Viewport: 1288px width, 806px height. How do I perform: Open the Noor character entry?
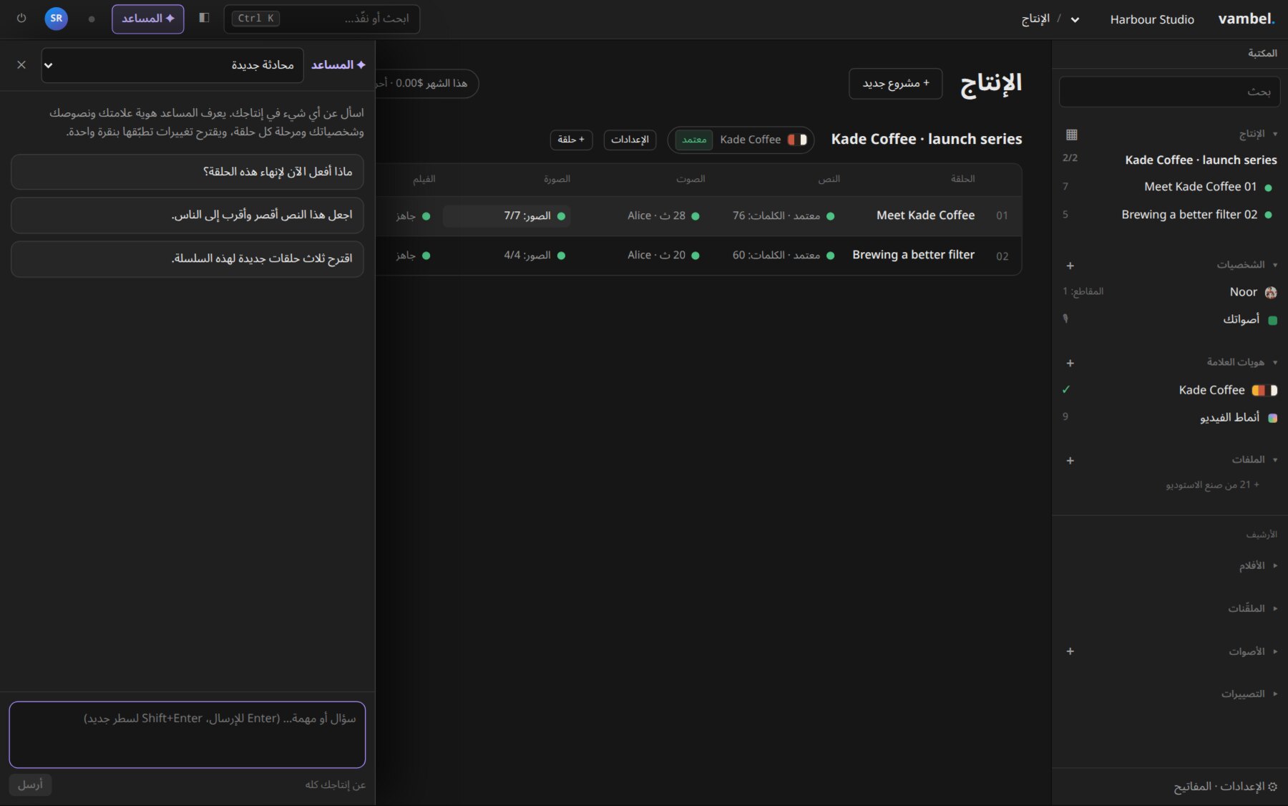[x=1169, y=292]
